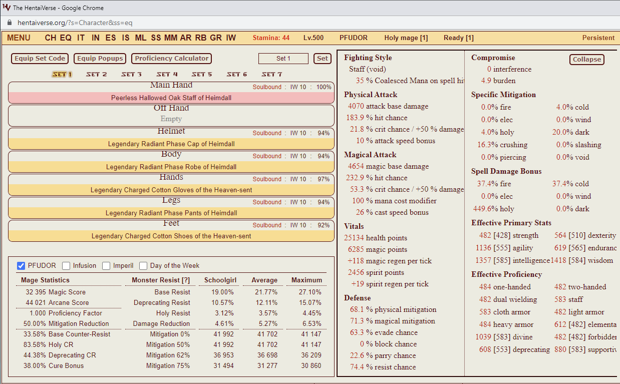
Task: Open the MENU item
Action: coord(19,38)
